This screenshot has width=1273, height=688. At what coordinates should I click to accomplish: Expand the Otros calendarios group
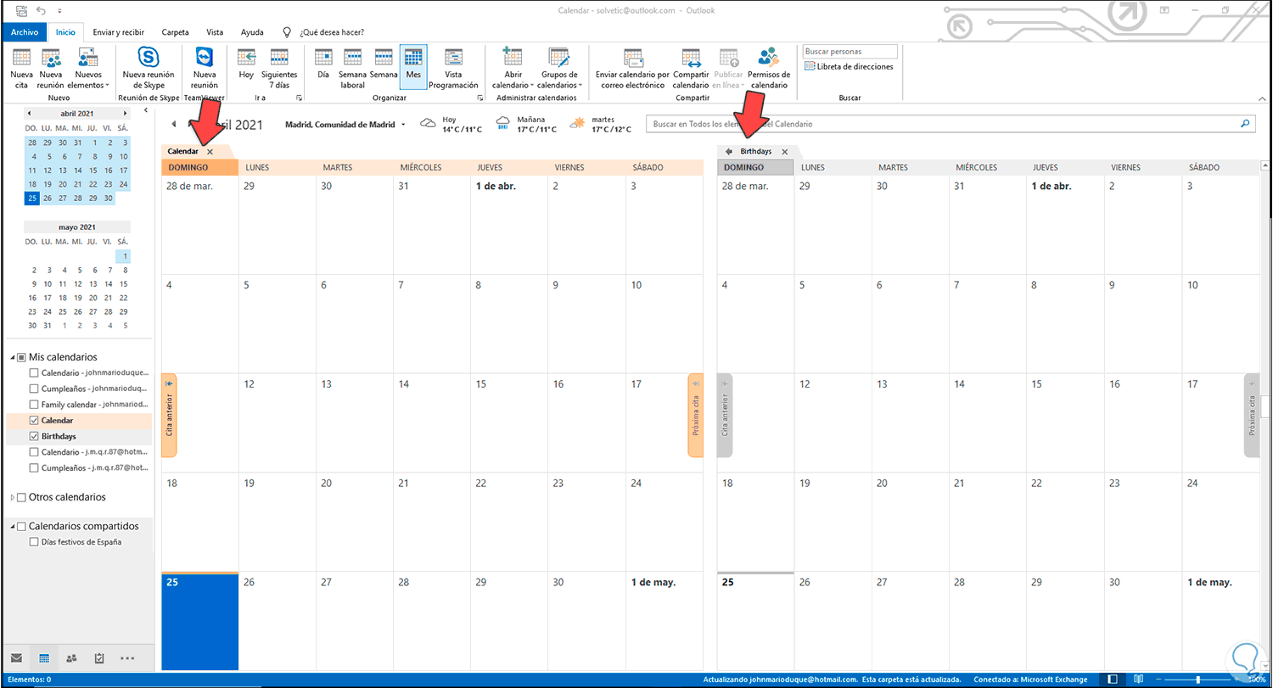(x=12, y=497)
